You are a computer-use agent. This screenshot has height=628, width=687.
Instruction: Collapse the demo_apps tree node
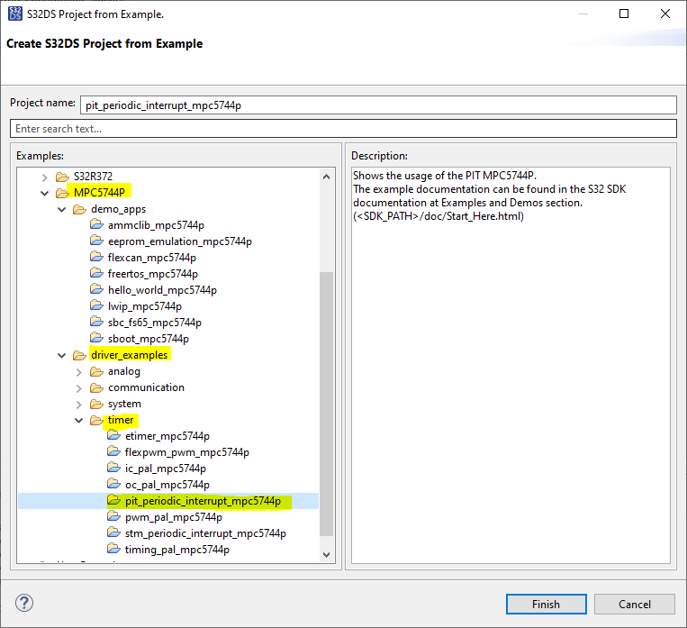(x=62, y=210)
